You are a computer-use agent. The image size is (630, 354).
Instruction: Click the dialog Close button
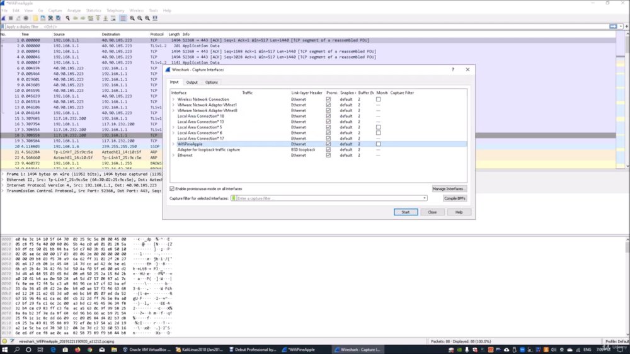(x=432, y=212)
